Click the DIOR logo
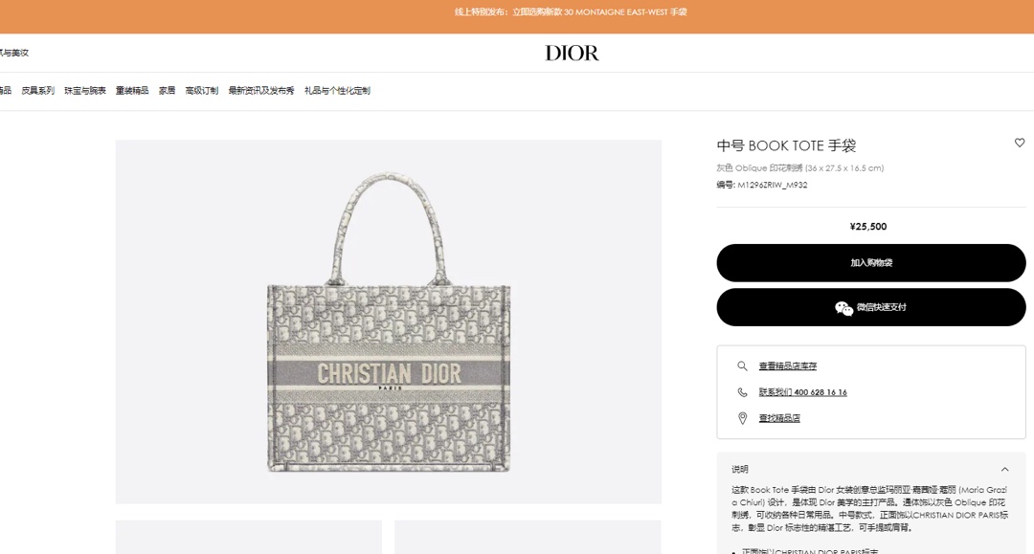This screenshot has width=1034, height=554. [572, 53]
